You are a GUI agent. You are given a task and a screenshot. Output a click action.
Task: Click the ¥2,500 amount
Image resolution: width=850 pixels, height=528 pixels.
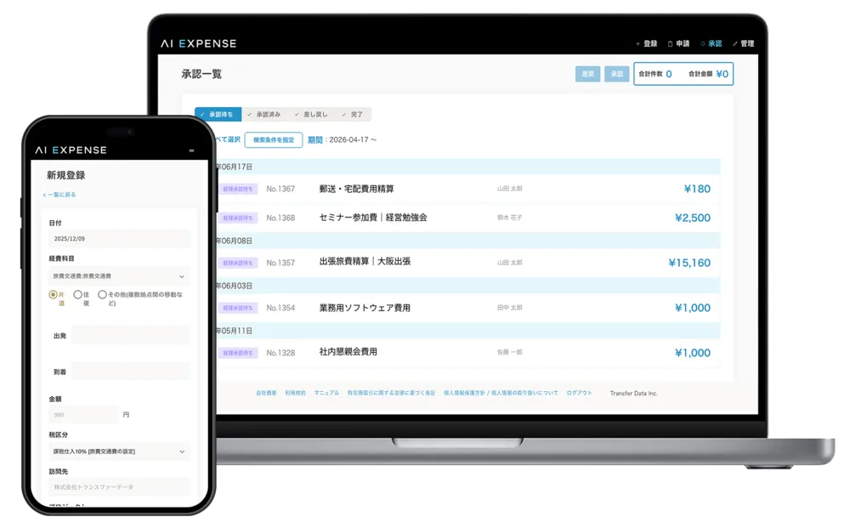point(693,218)
